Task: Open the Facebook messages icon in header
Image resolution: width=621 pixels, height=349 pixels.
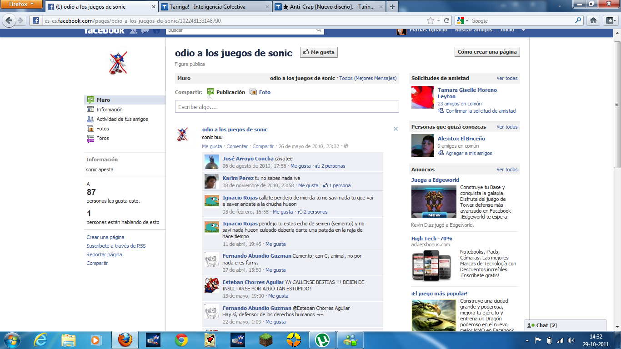Action: [x=145, y=30]
